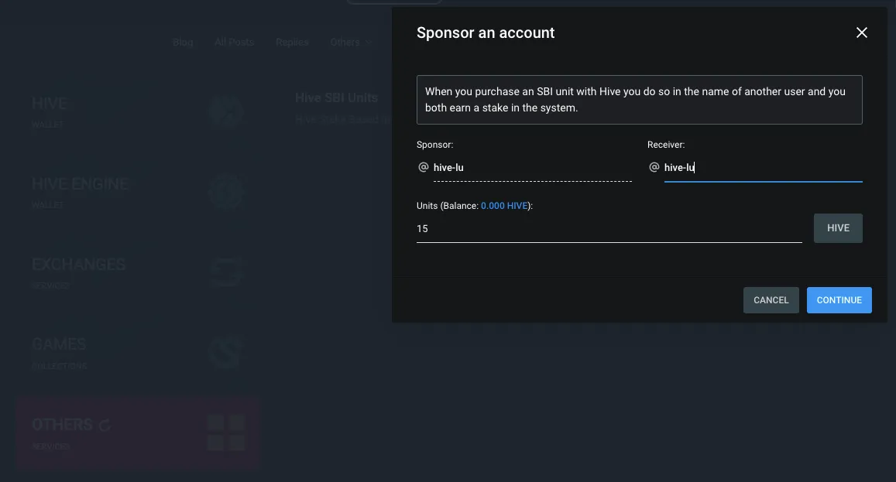The width and height of the screenshot is (896, 482).
Task: Select the HIVE Wallet sidebar card
Action: click(x=138, y=112)
